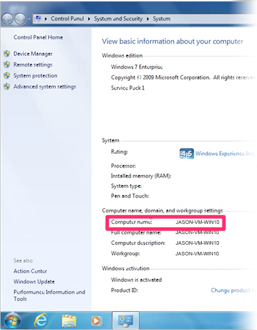Click 'Installed memory (RAM):' label
Image resolution: width=257 pixels, height=330 pixels.
[141, 176]
